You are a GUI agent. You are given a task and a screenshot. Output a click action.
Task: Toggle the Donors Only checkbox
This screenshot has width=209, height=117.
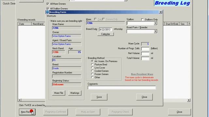click(104, 19)
